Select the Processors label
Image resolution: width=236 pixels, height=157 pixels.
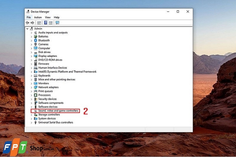click(x=45, y=95)
